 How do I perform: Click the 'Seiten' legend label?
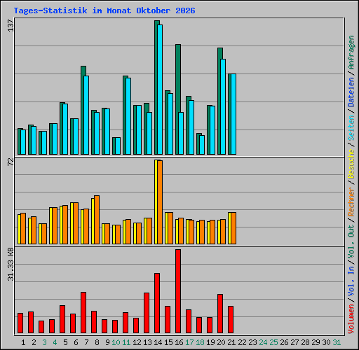pos(351,128)
